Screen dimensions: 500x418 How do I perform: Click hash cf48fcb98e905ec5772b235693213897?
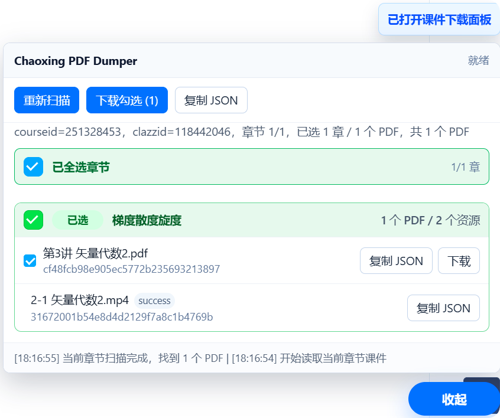131,269
